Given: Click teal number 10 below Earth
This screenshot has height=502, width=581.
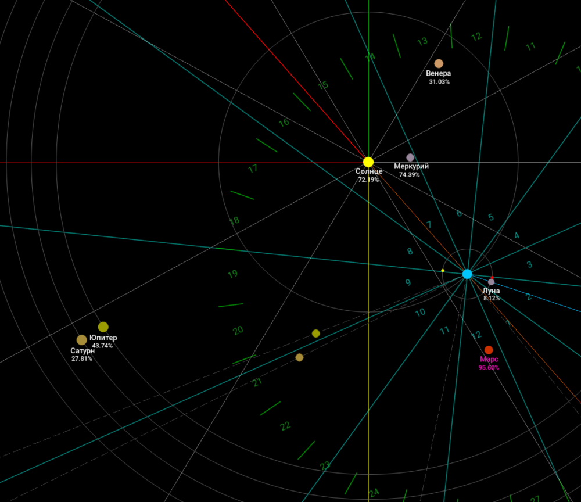Looking at the screenshot, I should (420, 313).
